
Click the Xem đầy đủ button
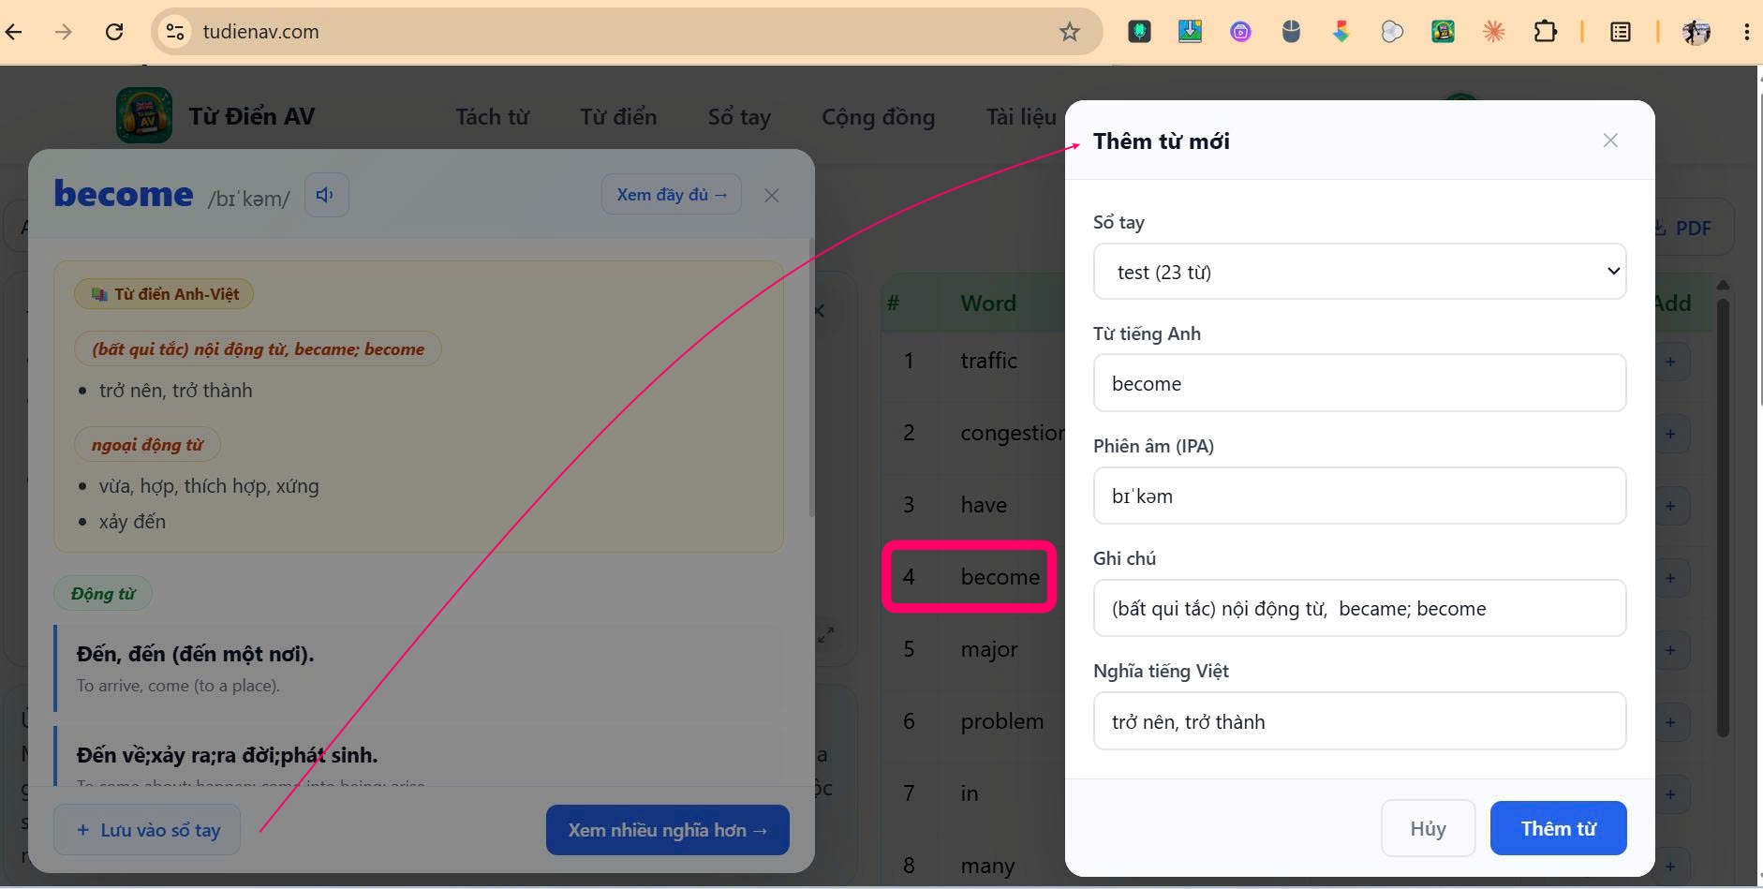click(x=672, y=195)
